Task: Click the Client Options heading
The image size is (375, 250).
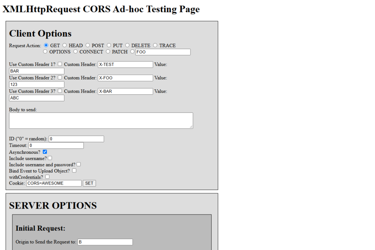Action: (40, 33)
